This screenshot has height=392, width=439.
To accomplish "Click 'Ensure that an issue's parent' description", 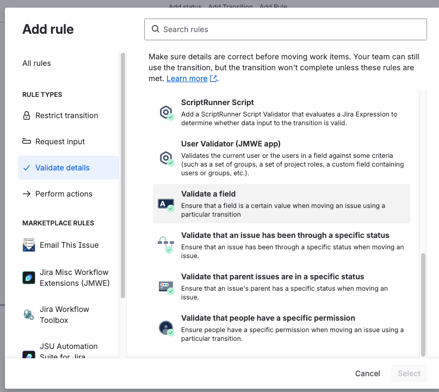I will pos(285,293).
